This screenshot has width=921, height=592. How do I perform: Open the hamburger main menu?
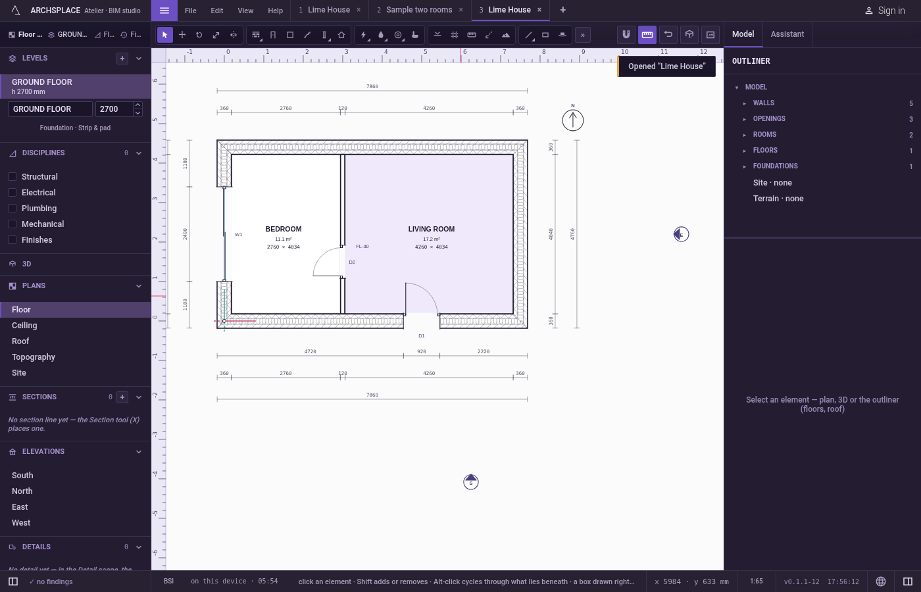point(164,11)
